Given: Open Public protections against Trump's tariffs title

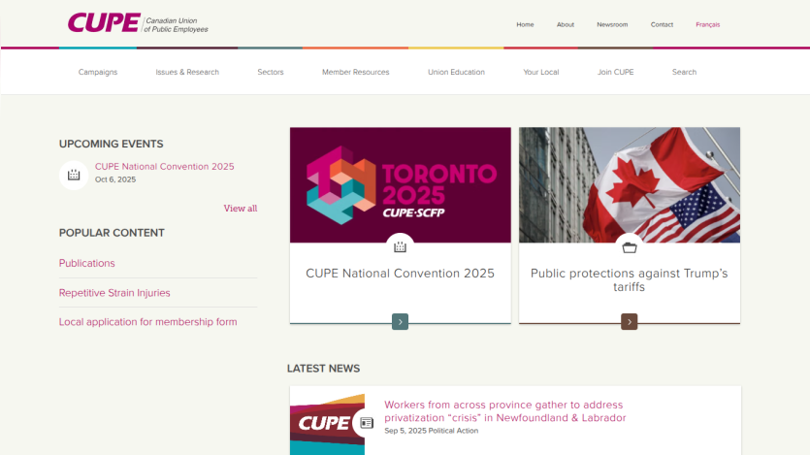Looking at the screenshot, I should point(630,280).
